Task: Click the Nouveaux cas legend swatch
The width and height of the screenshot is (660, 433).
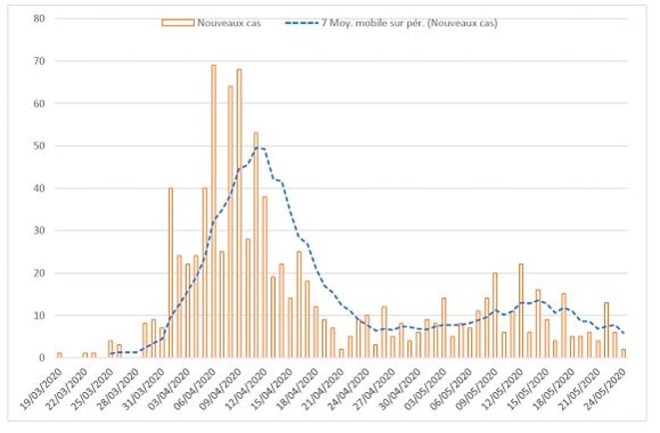Action: coord(178,23)
